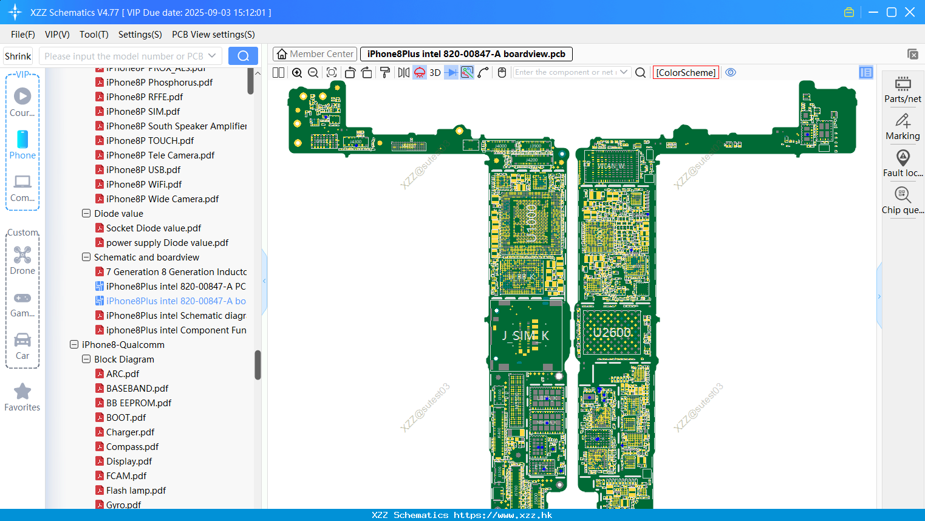
Task: Open power supply Diode value.pdf
Action: point(167,243)
